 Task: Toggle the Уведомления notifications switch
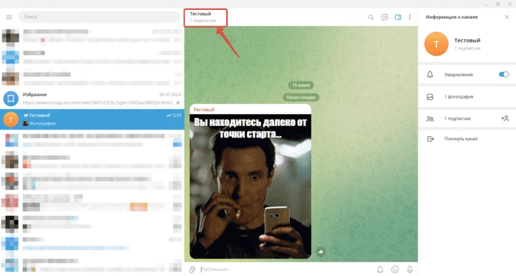pyautogui.click(x=504, y=74)
